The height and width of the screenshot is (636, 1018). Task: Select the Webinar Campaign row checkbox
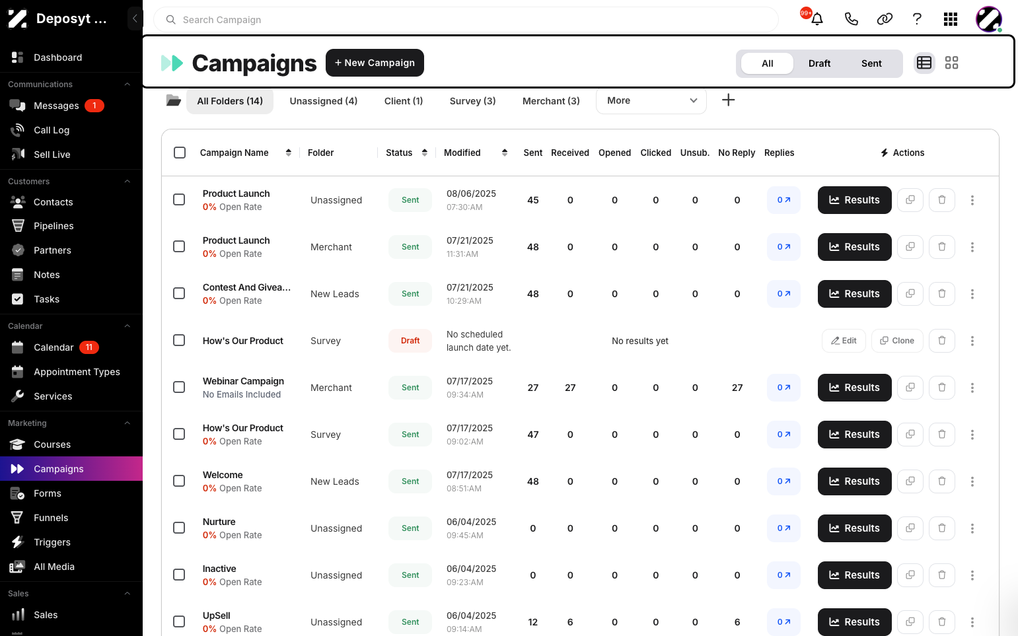pyautogui.click(x=179, y=387)
